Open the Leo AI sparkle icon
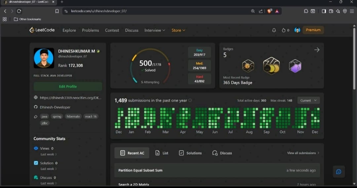 [x=338, y=11]
